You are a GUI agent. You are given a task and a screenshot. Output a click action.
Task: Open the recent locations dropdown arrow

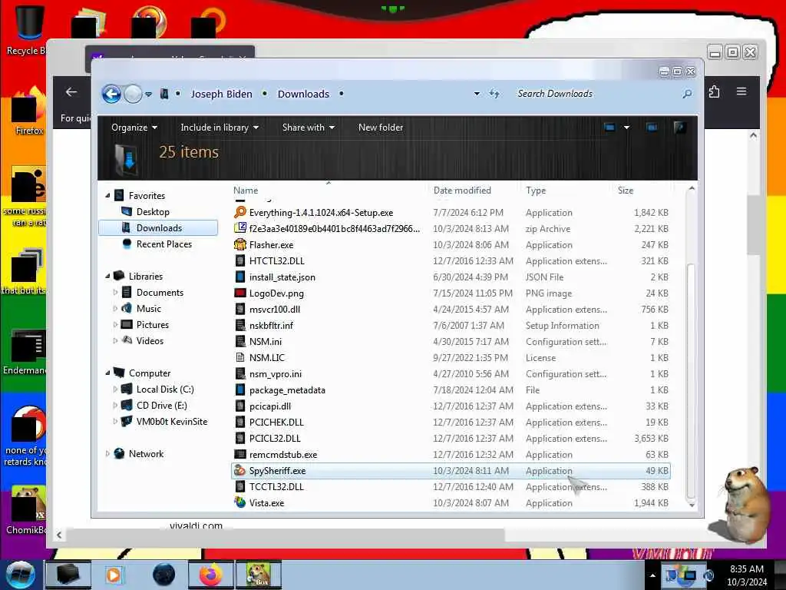click(x=148, y=94)
